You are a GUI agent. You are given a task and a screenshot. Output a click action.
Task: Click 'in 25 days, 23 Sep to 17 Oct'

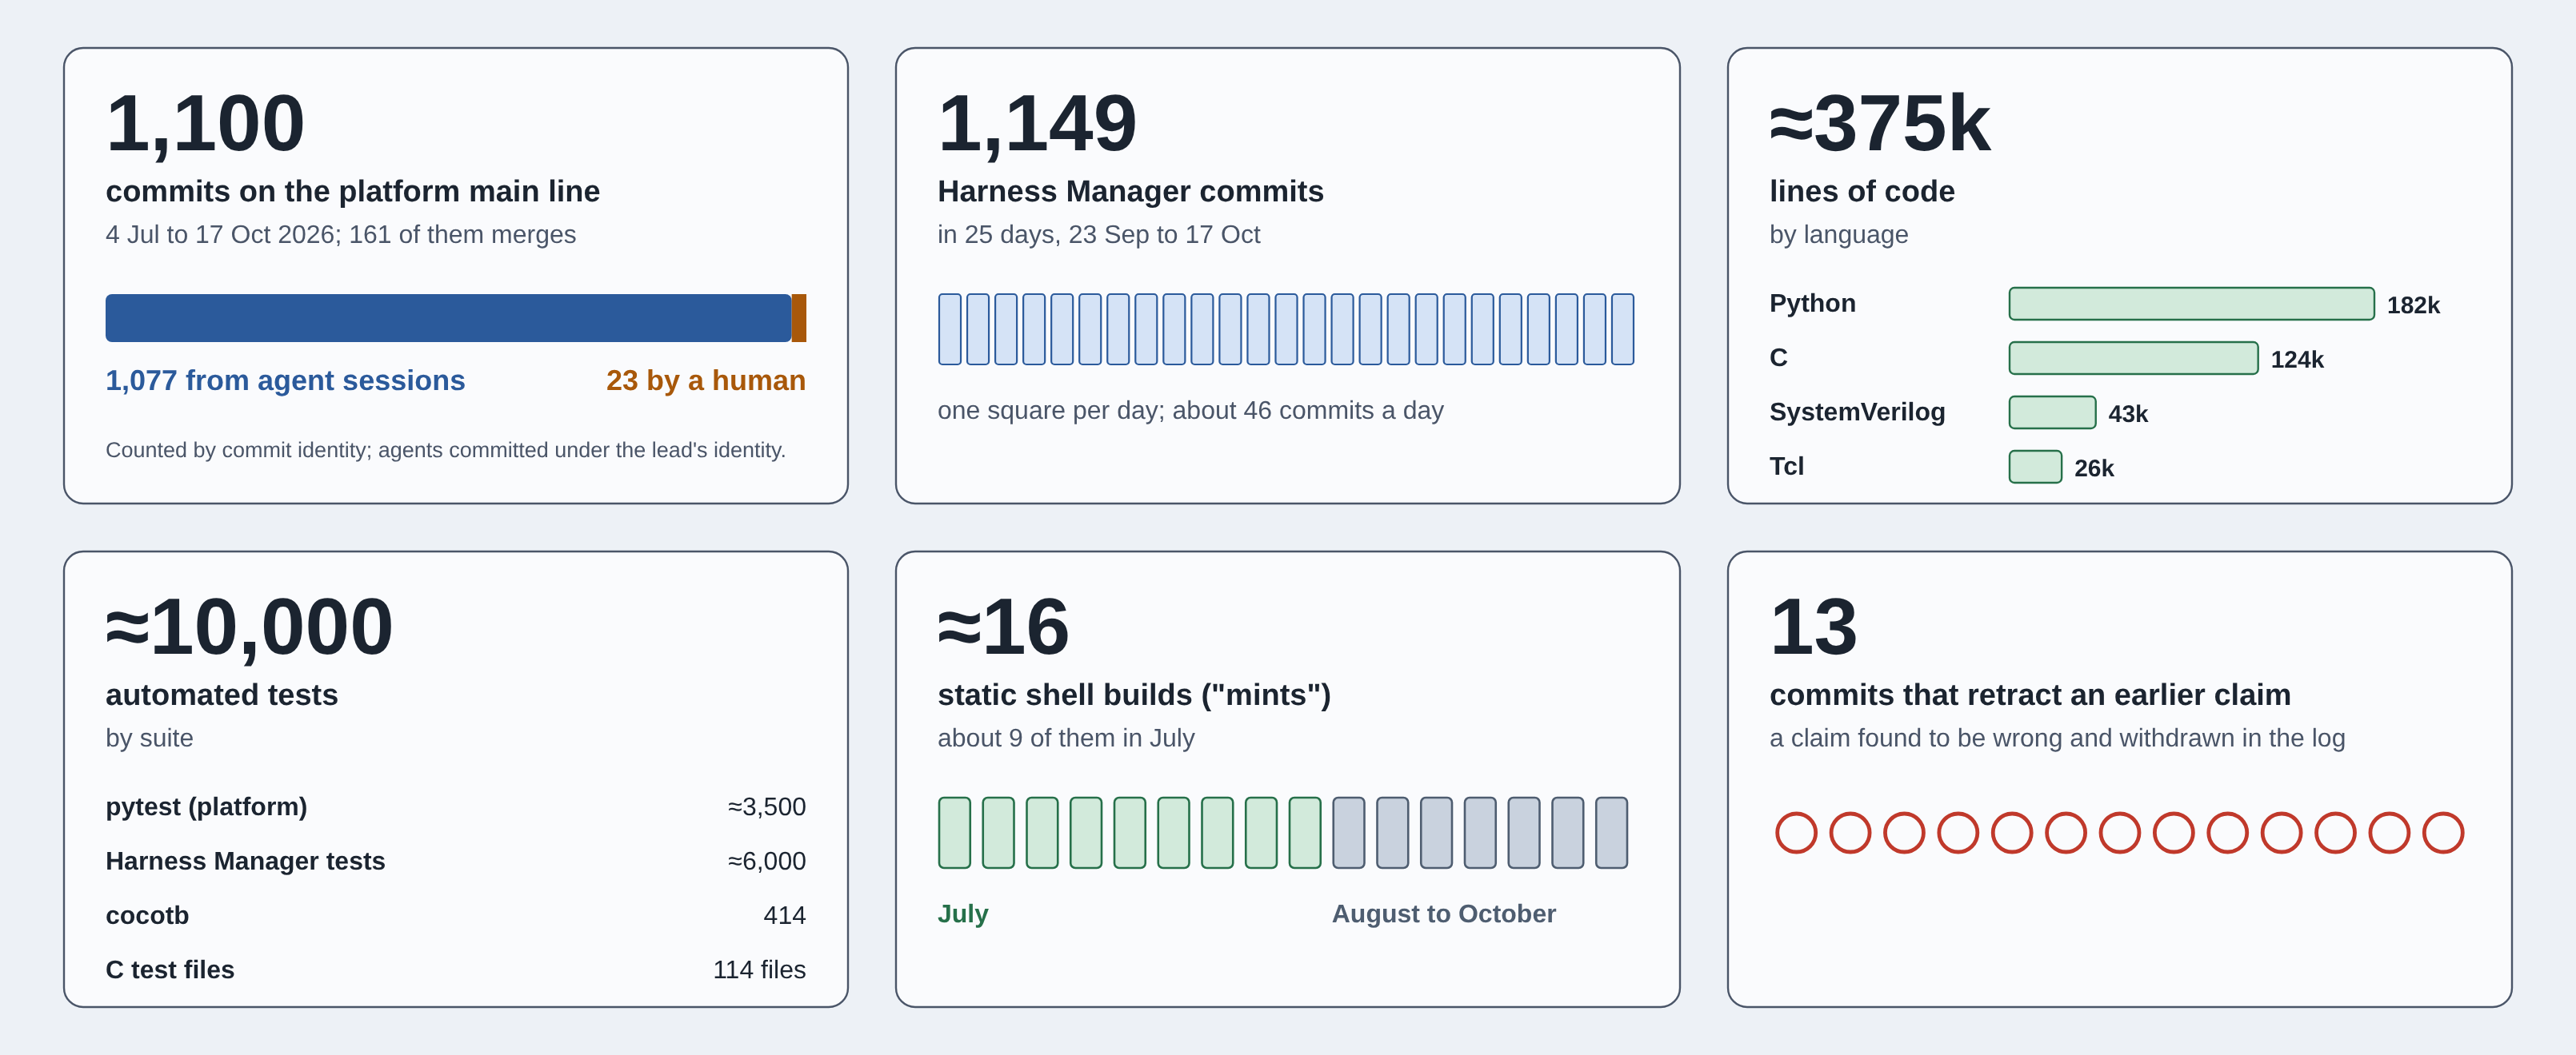click(x=1099, y=235)
